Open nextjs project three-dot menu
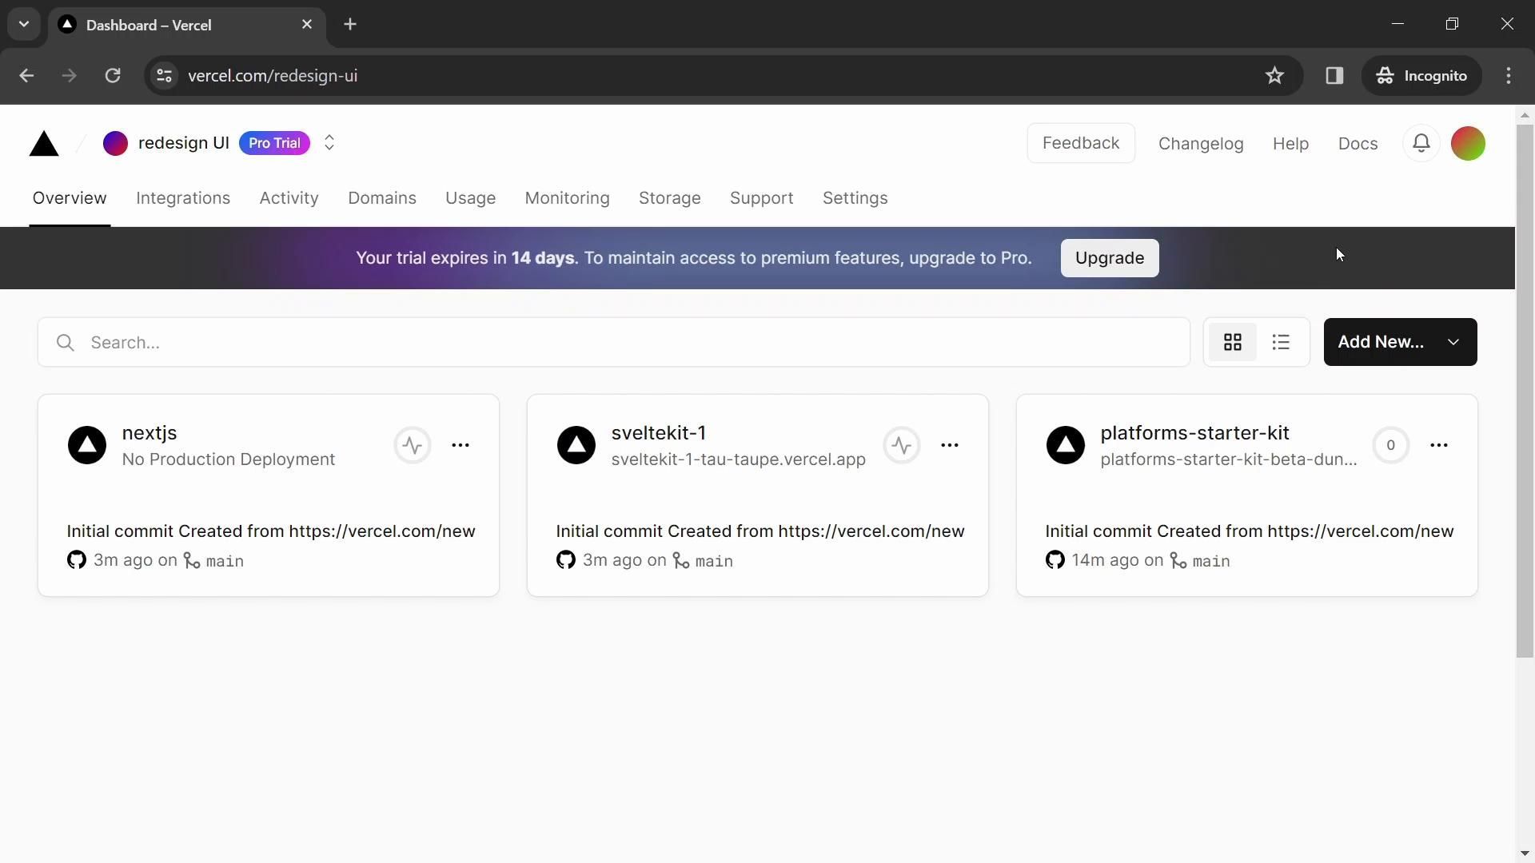This screenshot has width=1535, height=863. [x=460, y=445]
